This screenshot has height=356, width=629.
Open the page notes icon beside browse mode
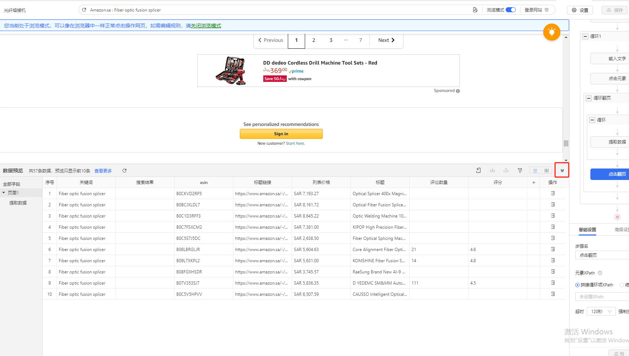click(475, 10)
